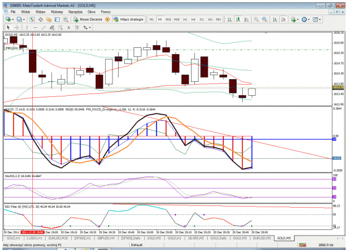The height and width of the screenshot is (250, 348).
Task: Toggle the M1 timeframe button
Action: tap(151, 19)
